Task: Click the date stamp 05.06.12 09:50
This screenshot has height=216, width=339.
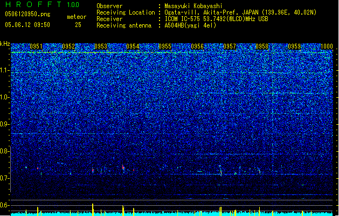Action: coord(27,25)
